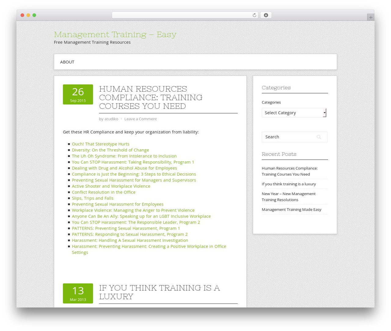Open author link atudiko
Viewport: 391px width, 331px height.
pyautogui.click(x=111, y=119)
